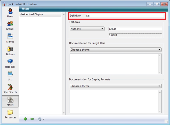This screenshot has height=125, width=170.
Task: Click the Entry Filters documentation text area
Action: [114, 64]
